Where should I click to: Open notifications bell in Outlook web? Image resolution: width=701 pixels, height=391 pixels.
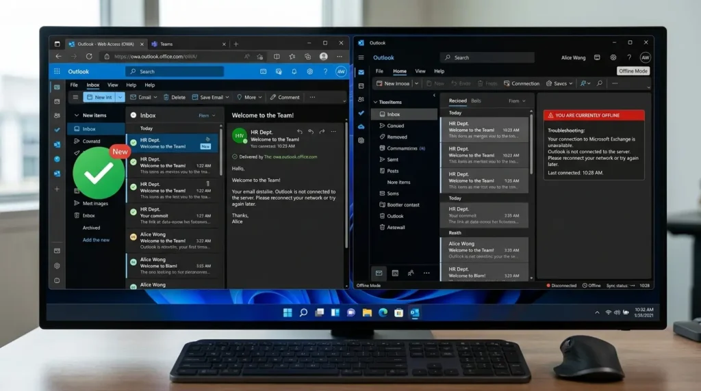click(294, 71)
